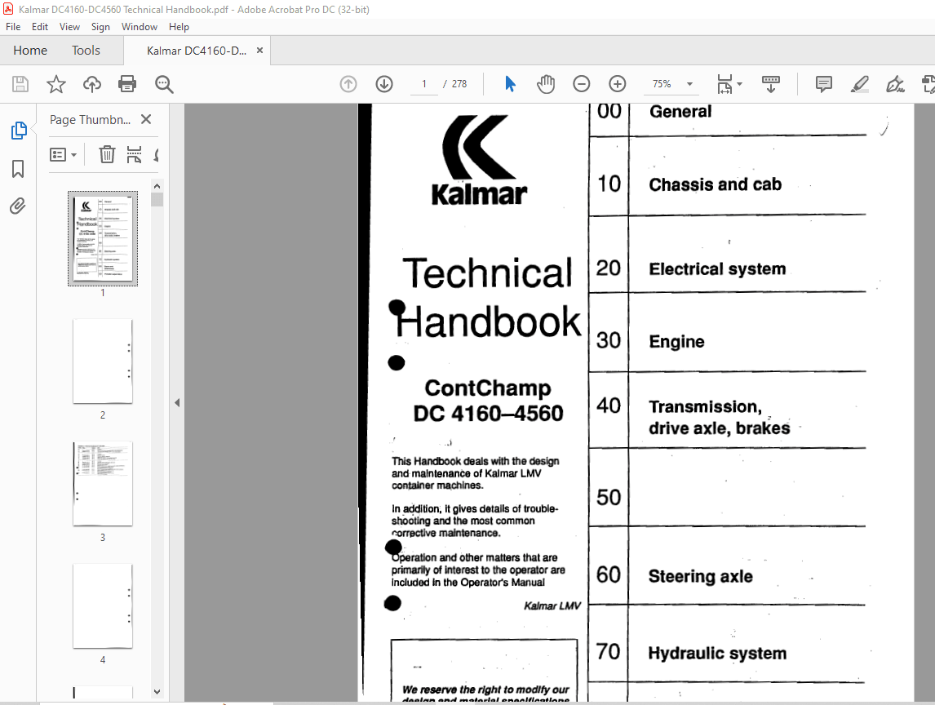Click the Insert pages icon in thumbnails panel
Image resolution: width=935 pixels, height=705 pixels.
[x=134, y=154]
